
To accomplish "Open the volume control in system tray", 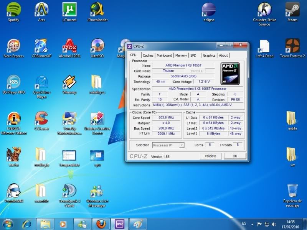I will pos(274,224).
